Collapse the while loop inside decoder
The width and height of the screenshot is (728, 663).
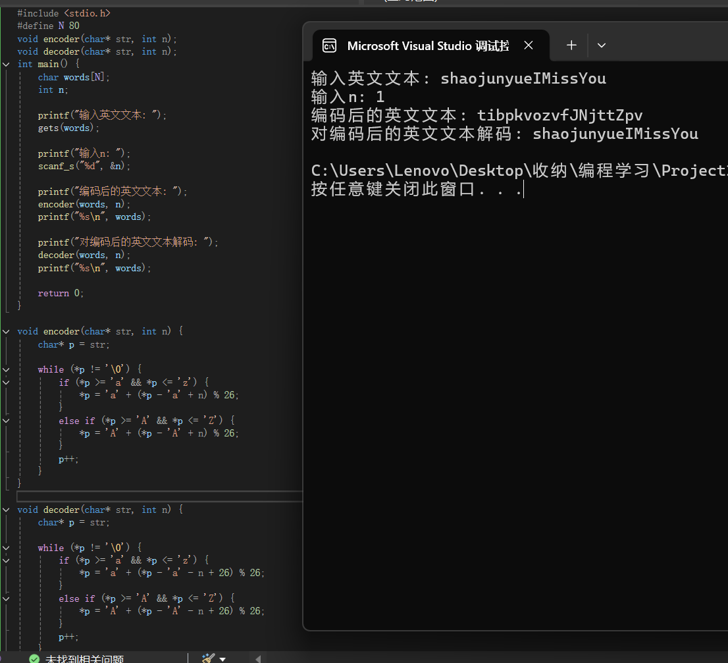[6, 548]
